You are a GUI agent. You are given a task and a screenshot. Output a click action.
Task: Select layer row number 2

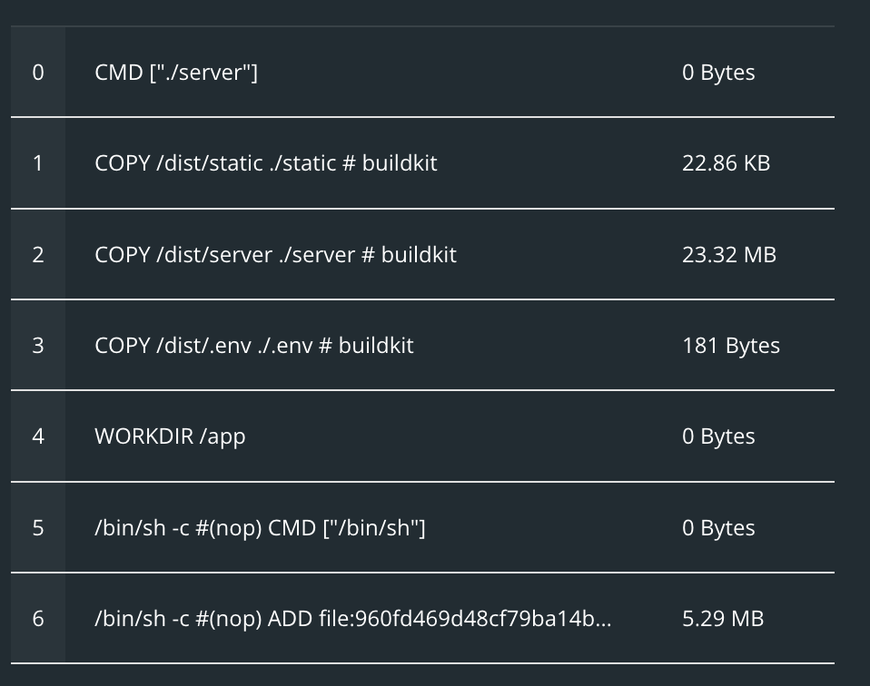38,254
